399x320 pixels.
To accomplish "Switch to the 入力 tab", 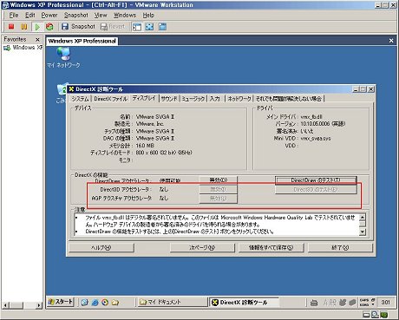I will point(215,99).
